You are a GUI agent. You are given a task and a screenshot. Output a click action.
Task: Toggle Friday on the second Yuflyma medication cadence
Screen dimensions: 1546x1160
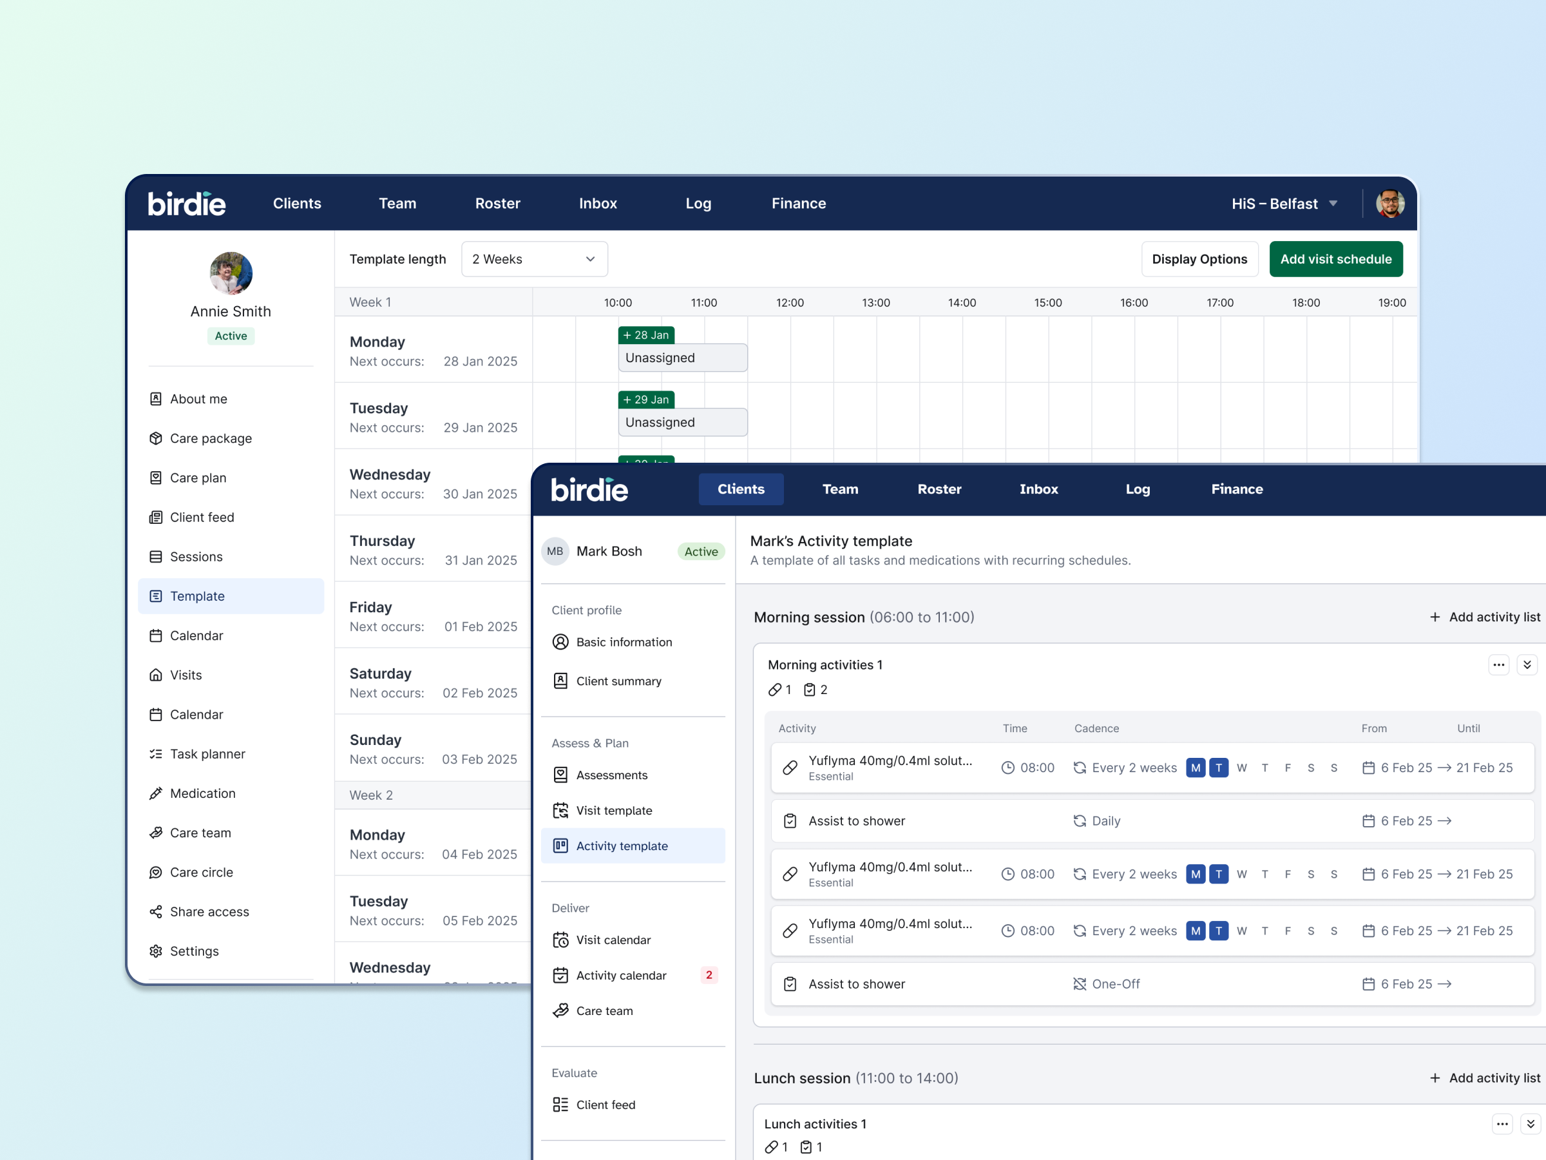[x=1288, y=874]
